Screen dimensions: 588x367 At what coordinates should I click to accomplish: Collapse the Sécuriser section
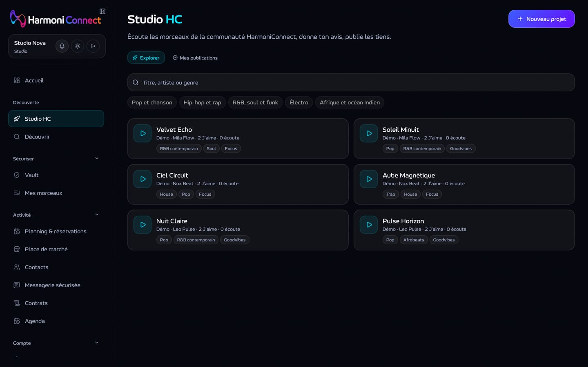coord(97,159)
